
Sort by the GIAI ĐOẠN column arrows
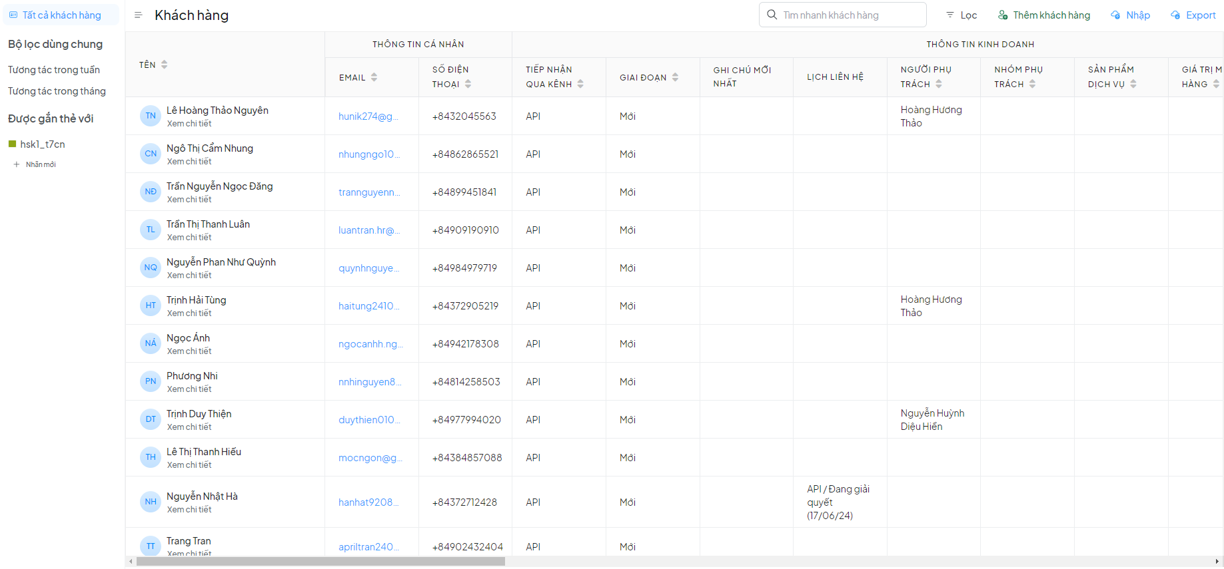[675, 77]
